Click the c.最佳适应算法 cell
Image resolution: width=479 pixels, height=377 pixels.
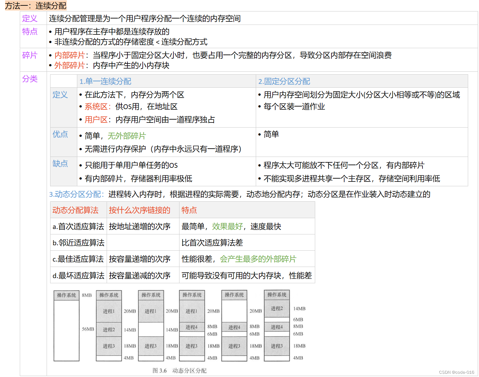[78, 259]
